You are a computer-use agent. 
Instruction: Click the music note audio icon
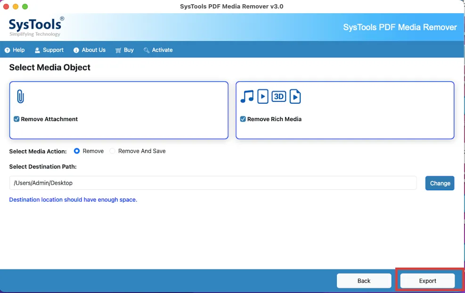(247, 97)
